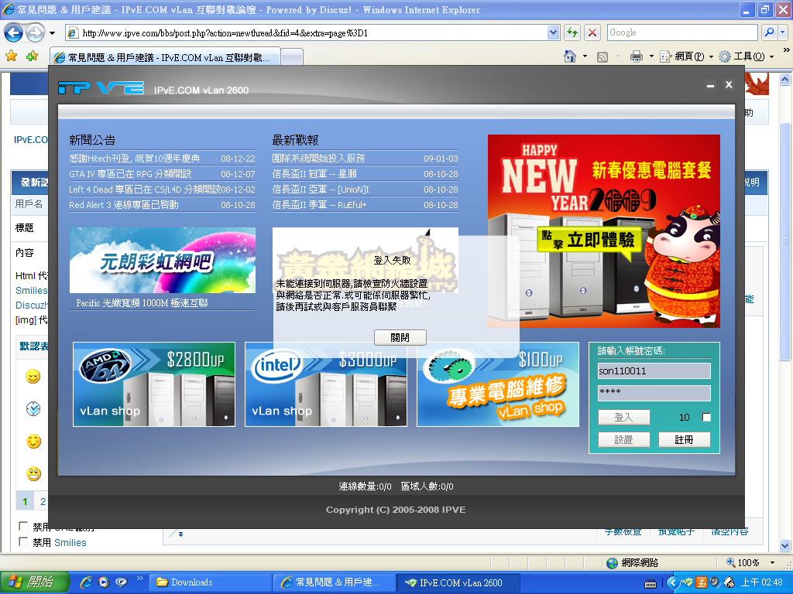Viewport: 793px width, 594px height.
Task: Expand the Print options dropdown arrow
Action: [x=651, y=56]
